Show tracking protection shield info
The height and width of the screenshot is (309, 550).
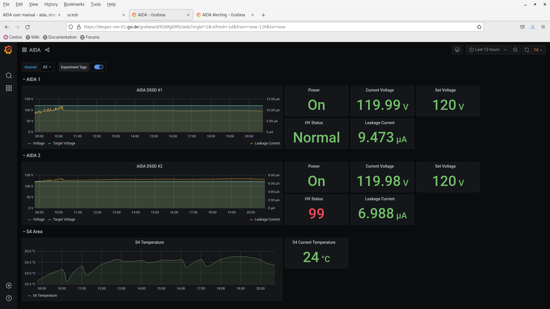71,27
